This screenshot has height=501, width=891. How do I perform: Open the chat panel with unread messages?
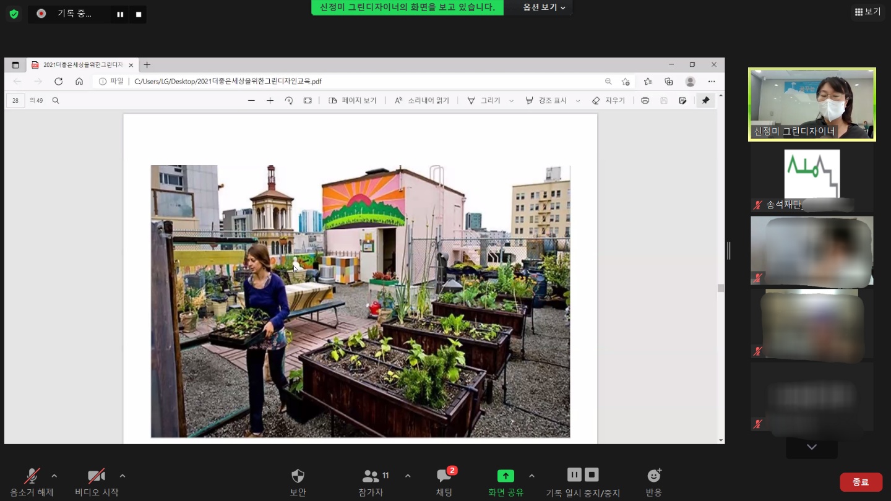(444, 476)
